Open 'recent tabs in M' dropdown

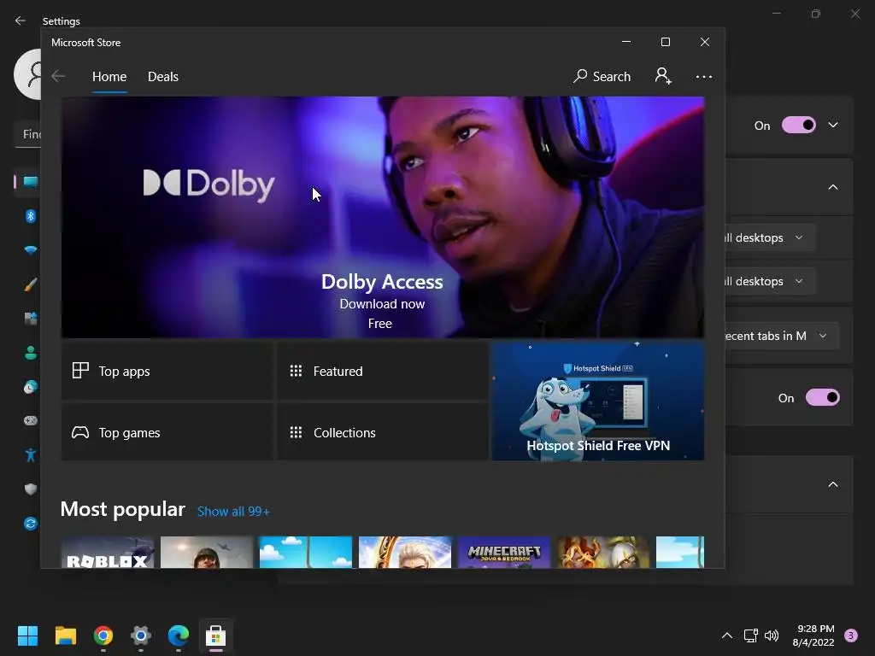[781, 336]
